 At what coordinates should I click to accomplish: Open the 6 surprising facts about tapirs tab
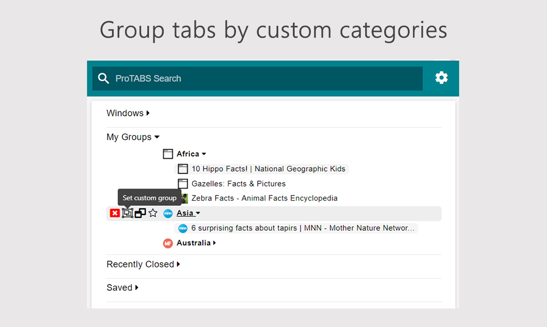[302, 228]
